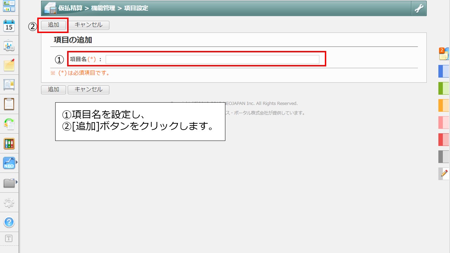Open the bulletin board icon in sidebar

coord(9,85)
